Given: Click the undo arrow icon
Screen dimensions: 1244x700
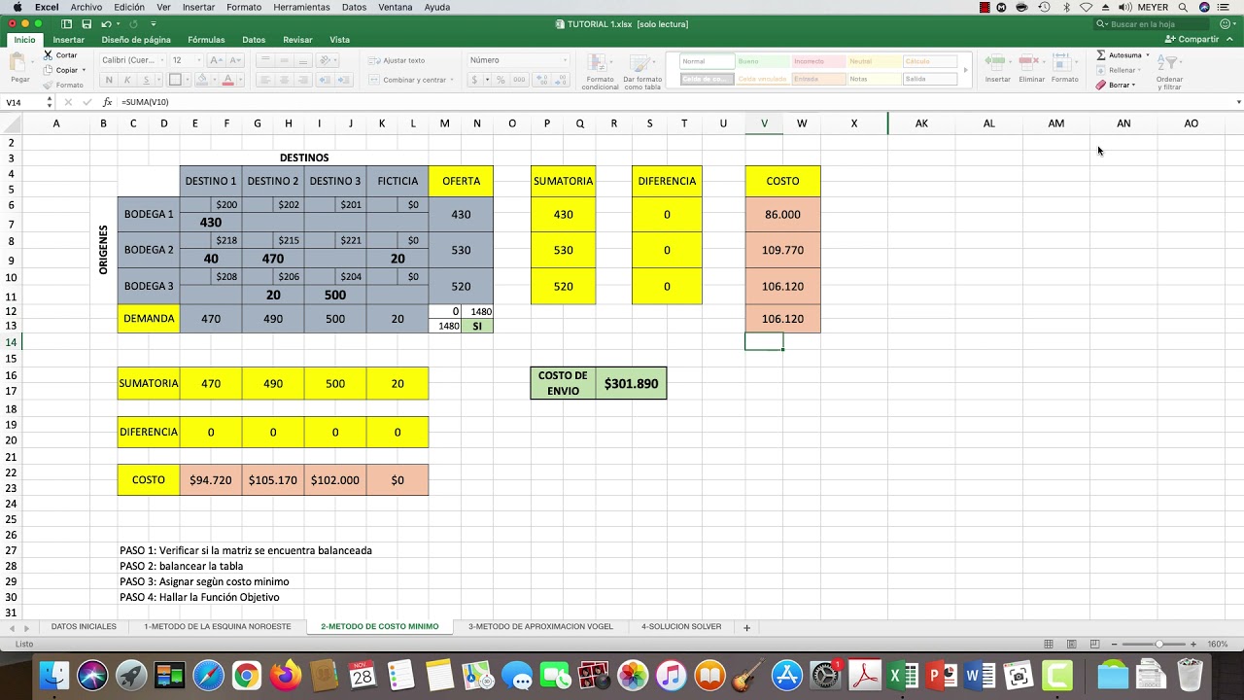Looking at the screenshot, I should pyautogui.click(x=107, y=24).
